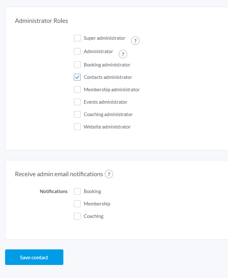Click the Membership administrator label text
Image resolution: width=228 pixels, height=278 pixels.
[111, 90]
